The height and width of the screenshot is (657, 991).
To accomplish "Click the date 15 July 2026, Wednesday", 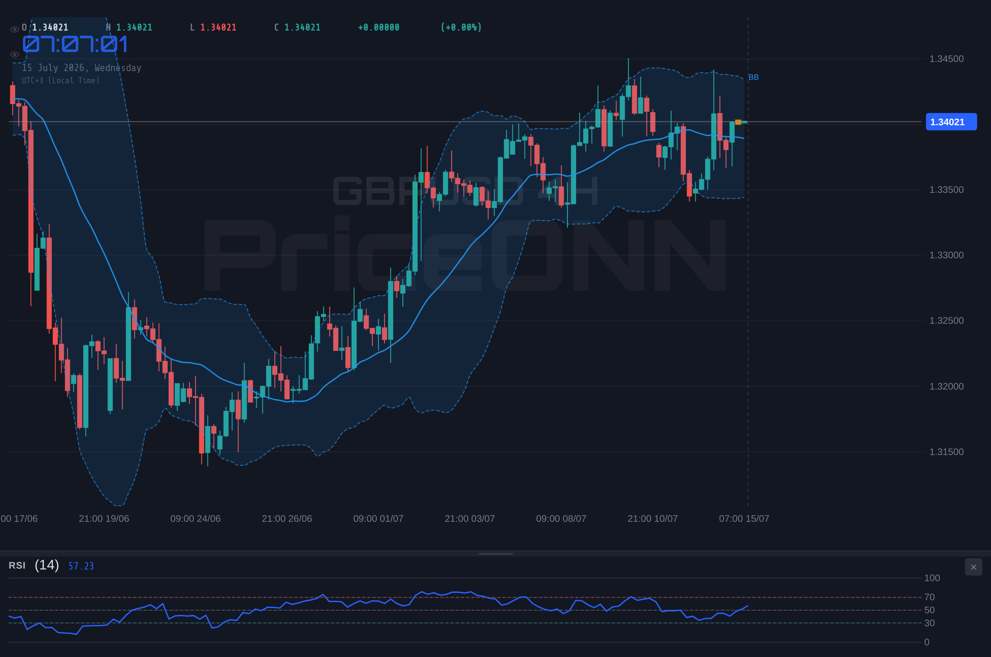I will 81,68.
